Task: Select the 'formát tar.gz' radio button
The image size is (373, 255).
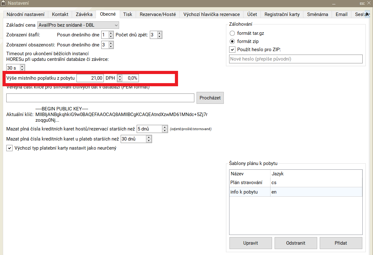Action: 232,33
